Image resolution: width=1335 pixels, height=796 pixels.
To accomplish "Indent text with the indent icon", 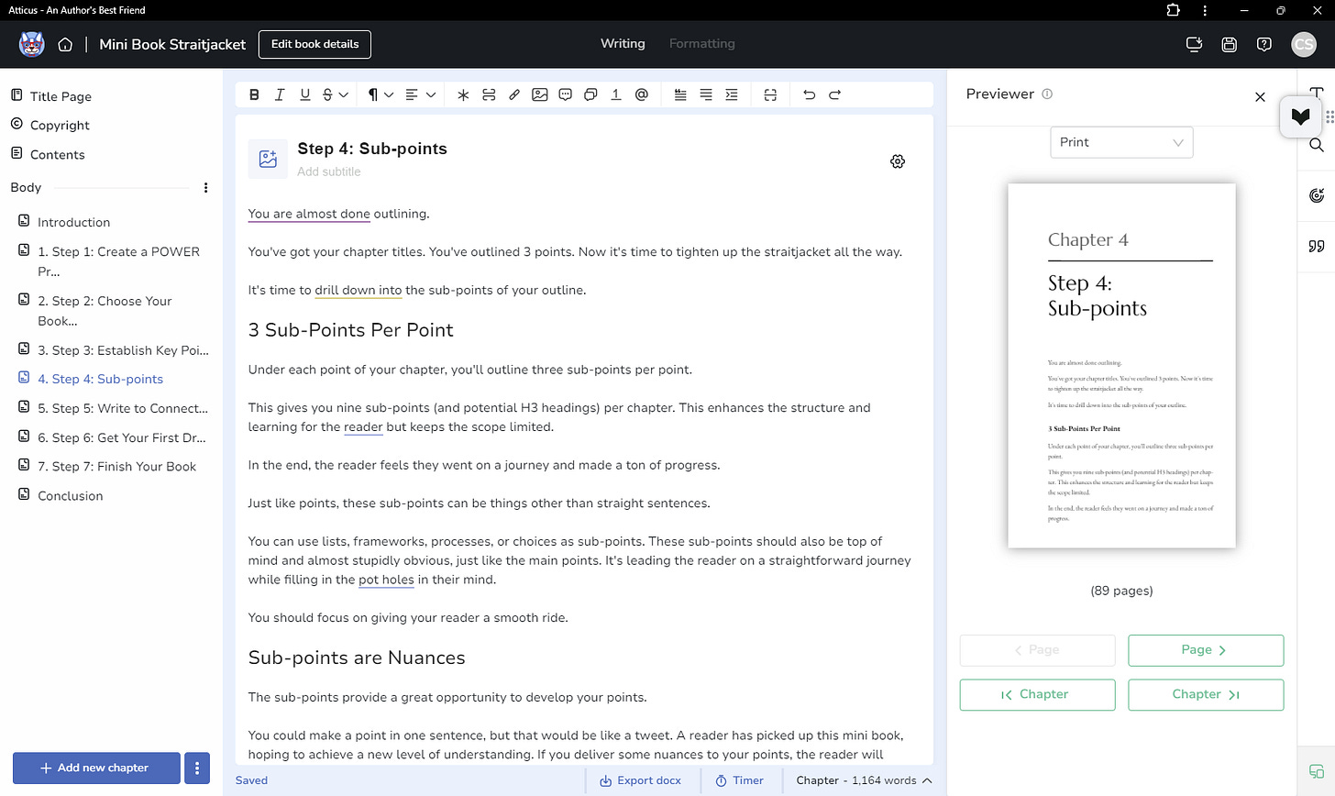I will (732, 94).
